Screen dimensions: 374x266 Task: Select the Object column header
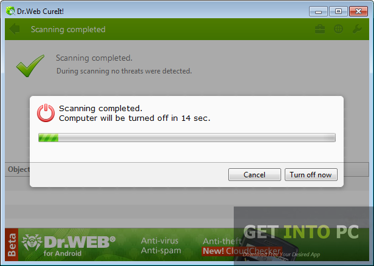coord(19,169)
